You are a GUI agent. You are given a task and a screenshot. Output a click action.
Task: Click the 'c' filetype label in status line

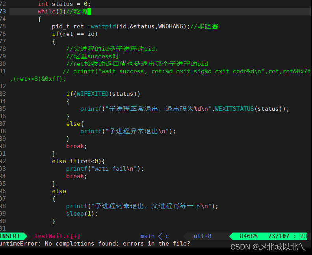pyautogui.click(x=167, y=236)
